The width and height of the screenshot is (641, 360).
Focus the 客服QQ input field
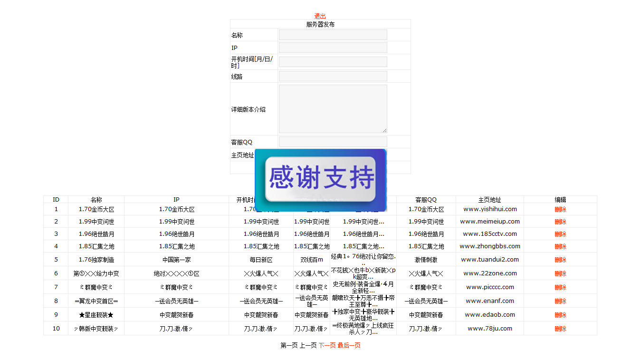333,142
